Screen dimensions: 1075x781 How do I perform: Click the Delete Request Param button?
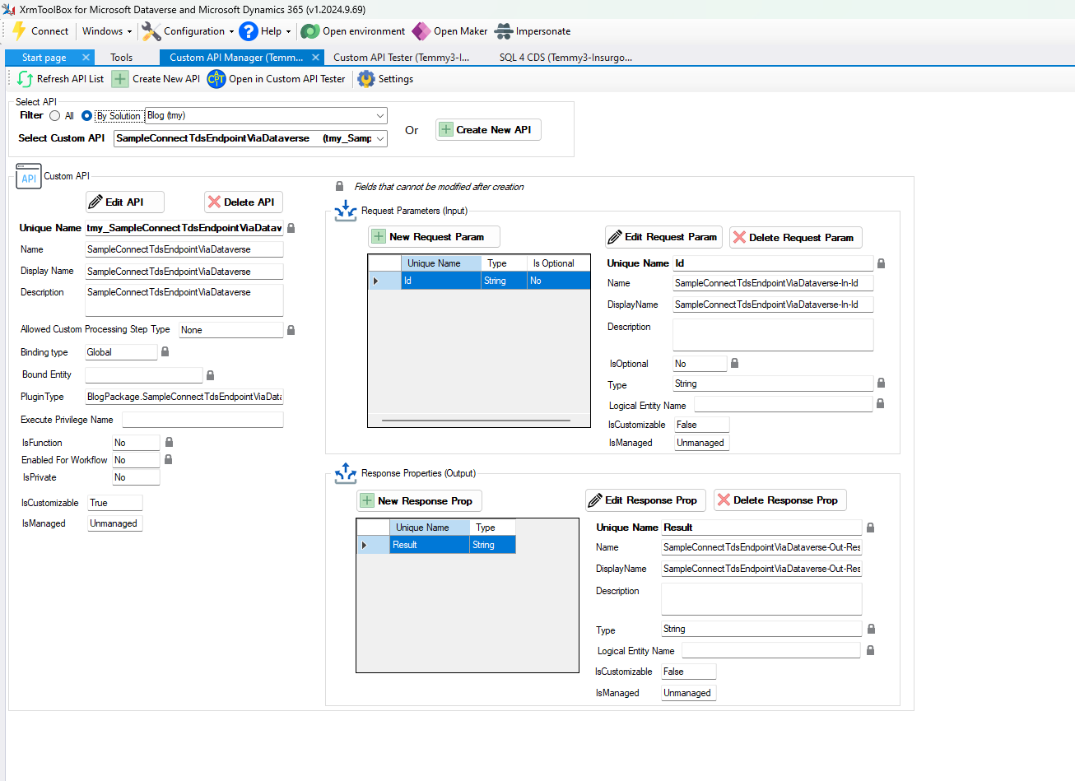pos(796,237)
